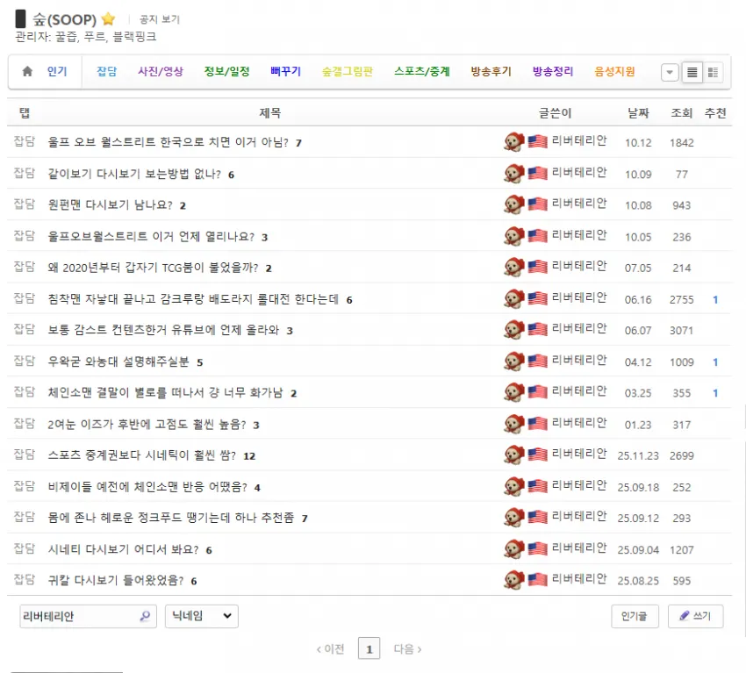
Task: Go to page 1 in pagination
Action: pos(369,648)
